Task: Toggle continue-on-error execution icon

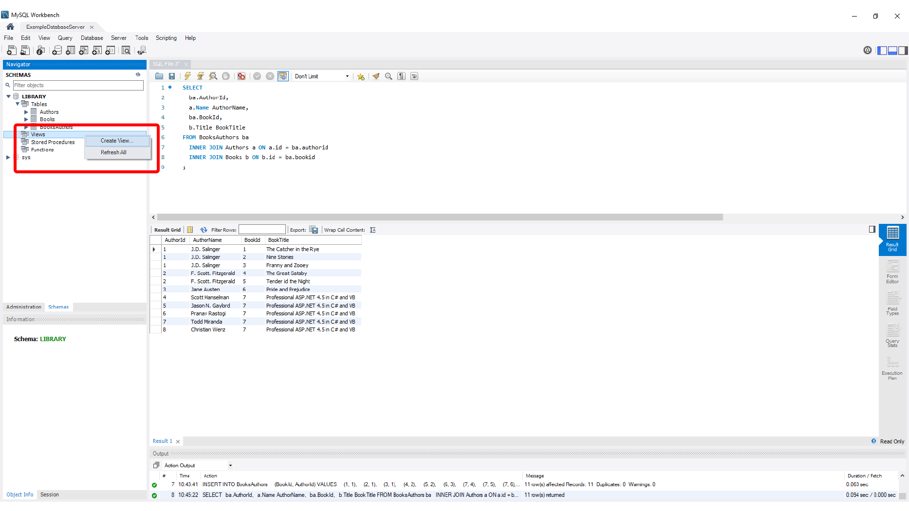Action: click(x=241, y=76)
